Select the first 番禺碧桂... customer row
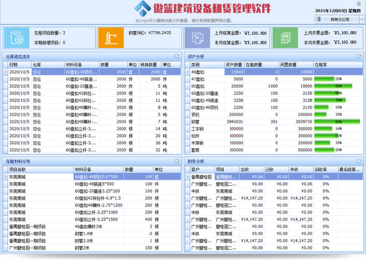The image size is (366, 262). 200,177
